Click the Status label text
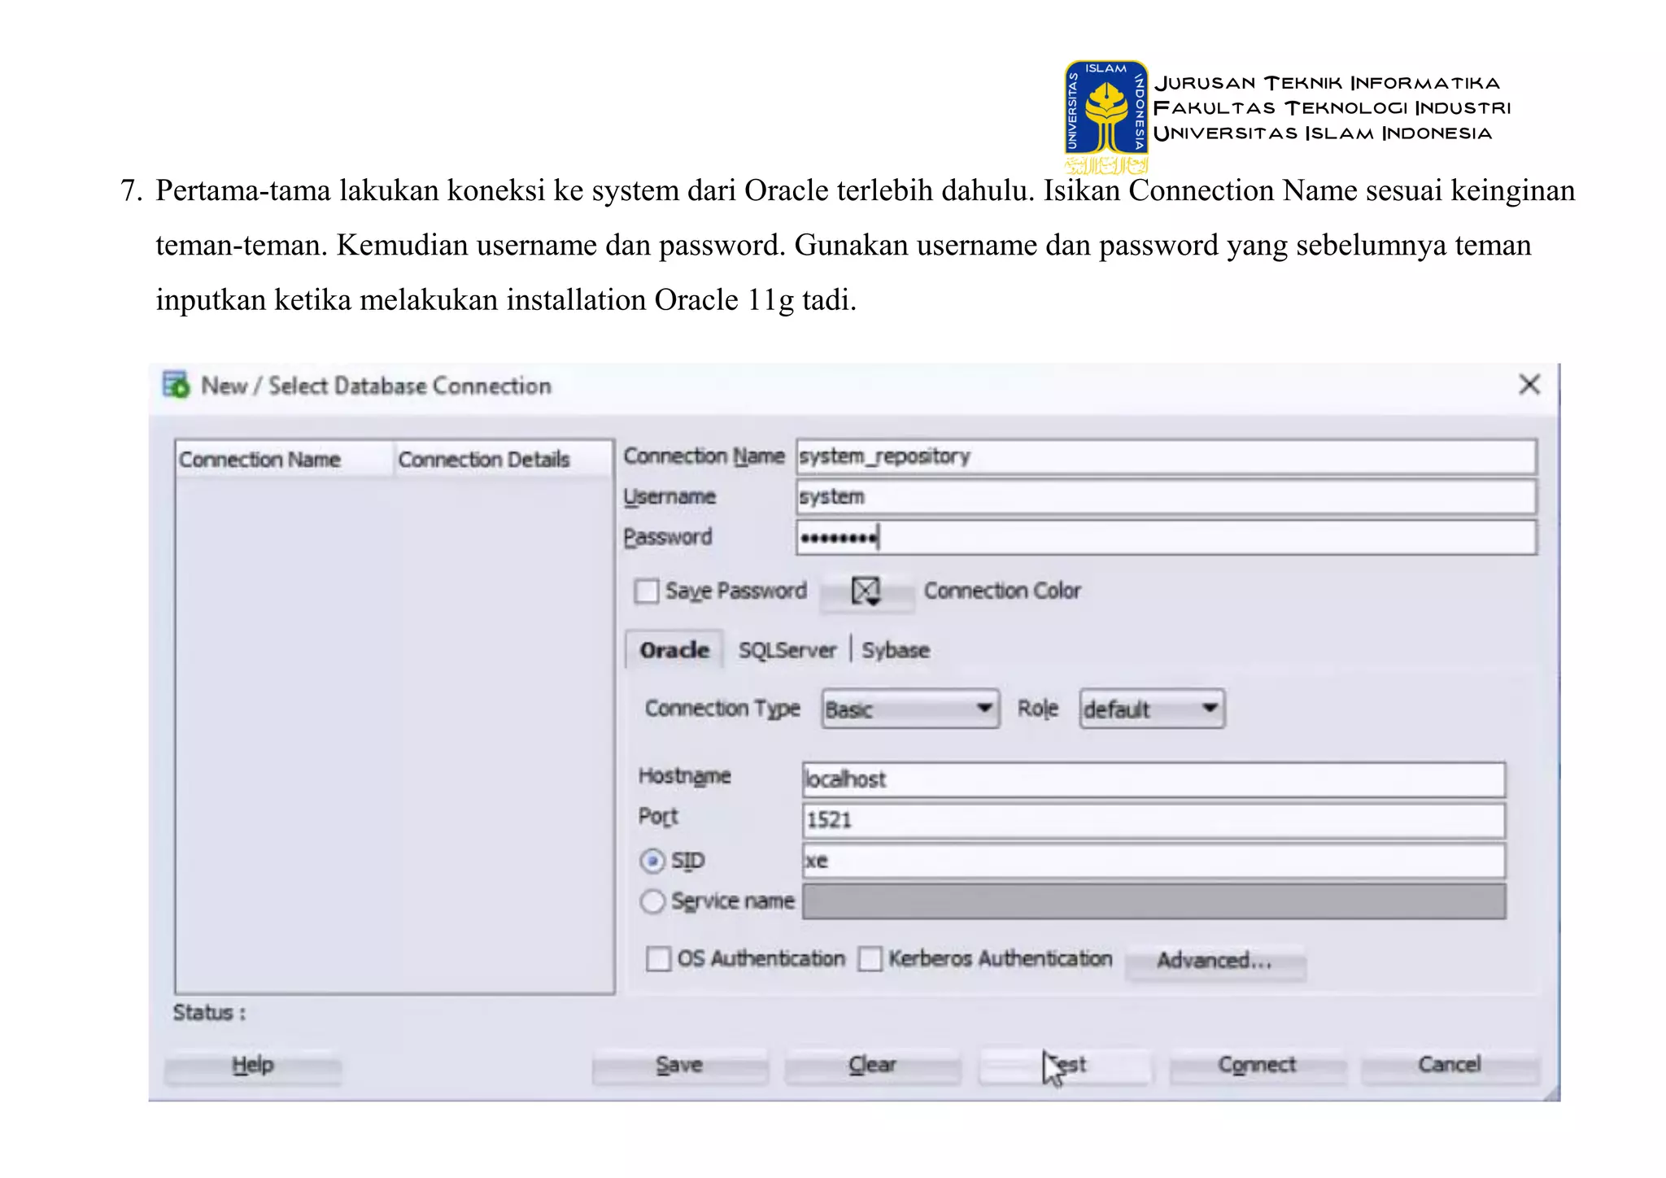The height and width of the screenshot is (1178, 1666). [209, 1013]
